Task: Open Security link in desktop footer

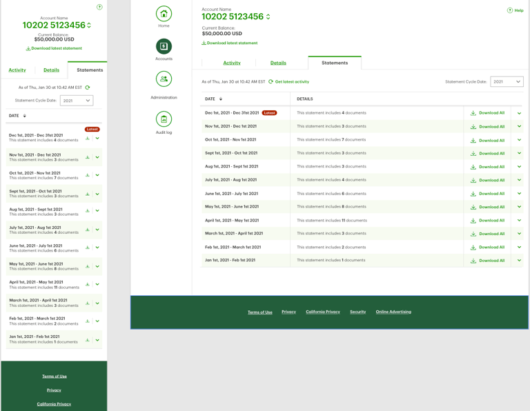Action: pyautogui.click(x=358, y=312)
